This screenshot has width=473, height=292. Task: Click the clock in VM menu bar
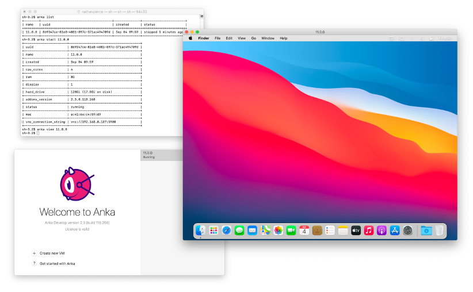(445, 39)
